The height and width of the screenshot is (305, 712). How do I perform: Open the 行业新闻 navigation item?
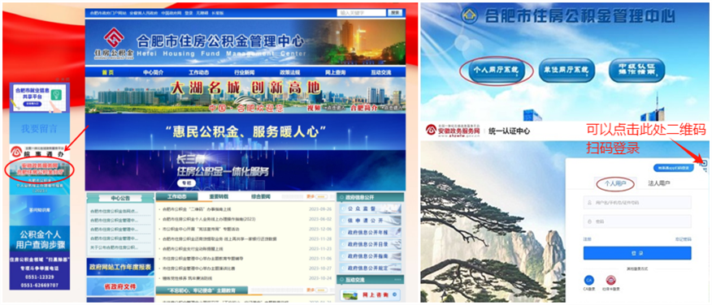[245, 72]
